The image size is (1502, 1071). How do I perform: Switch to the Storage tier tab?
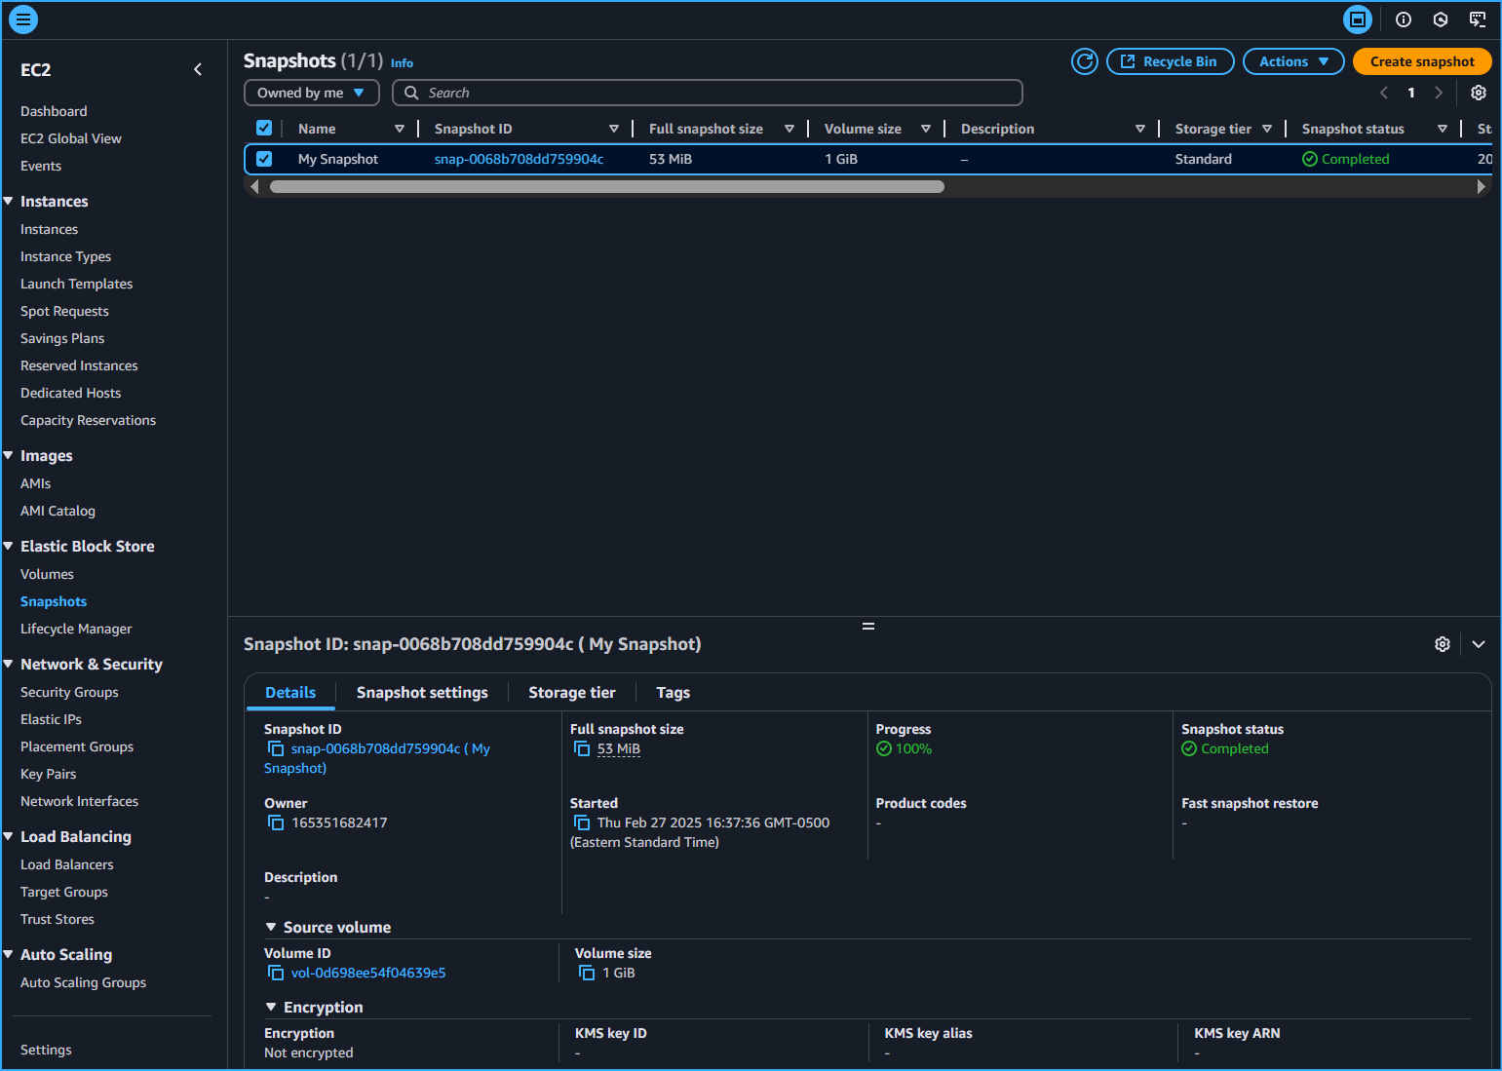tap(571, 692)
